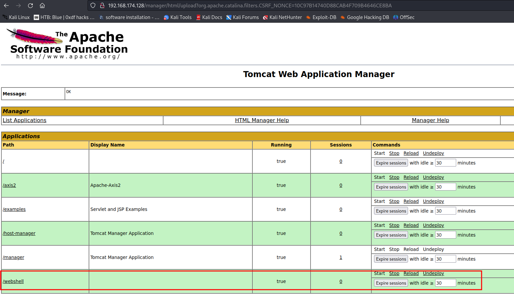Click the idle minutes field for root app
Image resolution: width=514 pixels, height=297 pixels.
click(445, 163)
